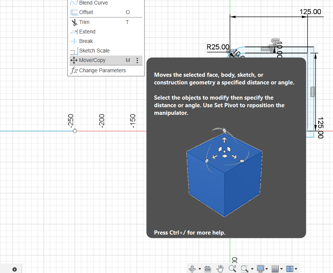Open the Display Settings monitor icon
This screenshot has width=333, height=273.
[260, 268]
